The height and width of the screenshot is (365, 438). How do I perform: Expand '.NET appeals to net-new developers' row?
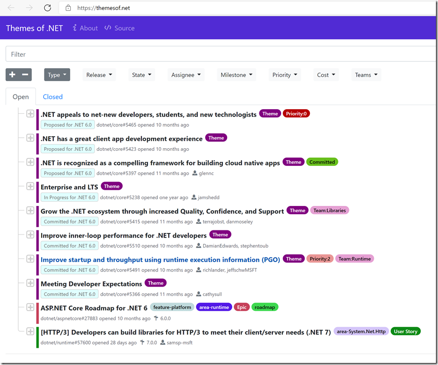coord(30,114)
